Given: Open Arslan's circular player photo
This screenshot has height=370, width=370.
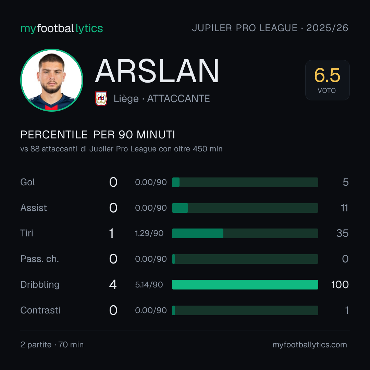Looking at the screenshot, I should click(x=52, y=80).
